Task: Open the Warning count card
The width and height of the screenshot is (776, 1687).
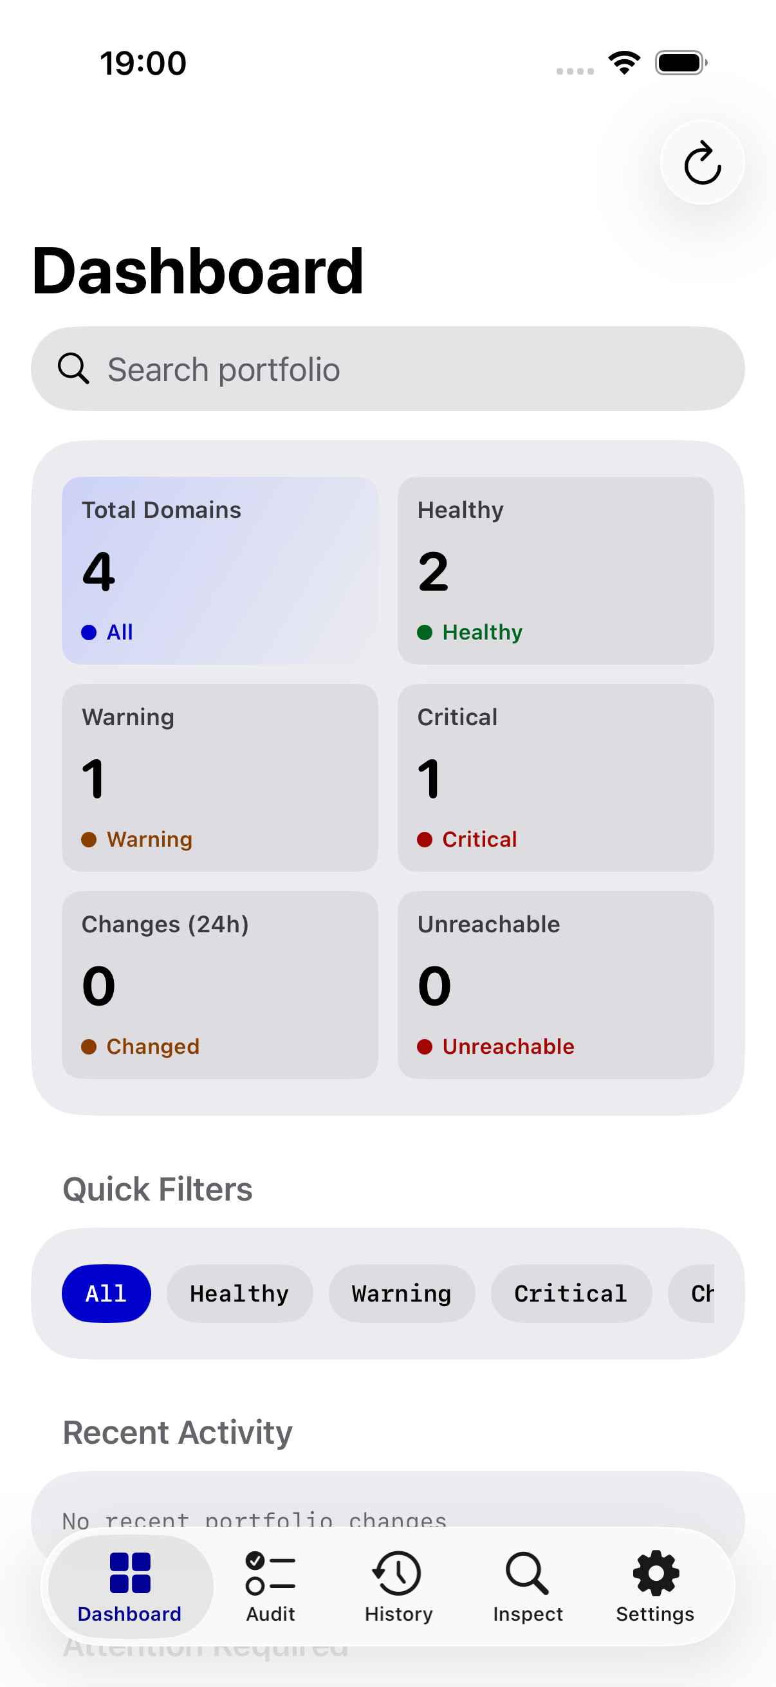Action: (x=220, y=777)
